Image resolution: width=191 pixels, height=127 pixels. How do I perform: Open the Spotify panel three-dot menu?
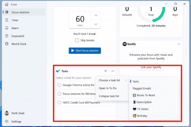[x=179, y=44]
